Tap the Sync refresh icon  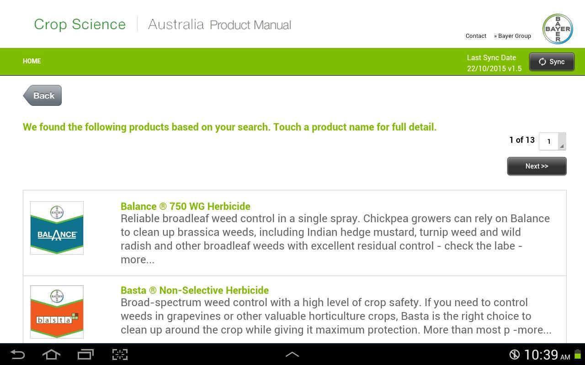[543, 62]
